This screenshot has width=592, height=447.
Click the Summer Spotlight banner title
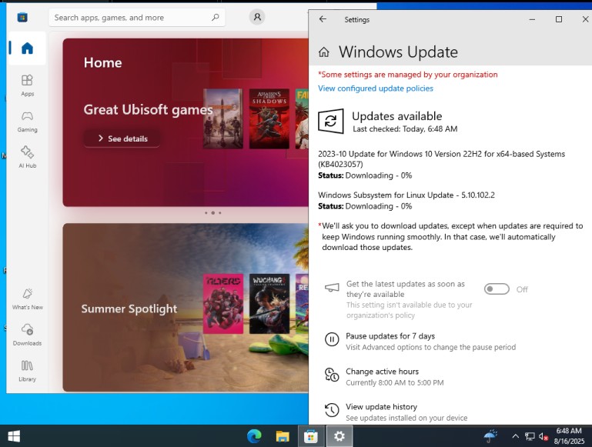(x=129, y=309)
